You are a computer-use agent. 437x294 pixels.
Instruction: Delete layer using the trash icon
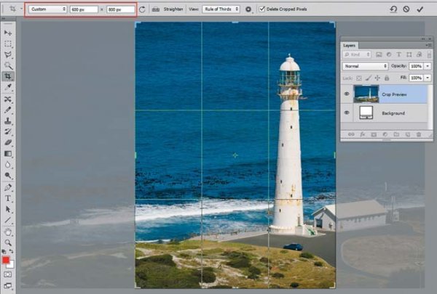click(419, 134)
